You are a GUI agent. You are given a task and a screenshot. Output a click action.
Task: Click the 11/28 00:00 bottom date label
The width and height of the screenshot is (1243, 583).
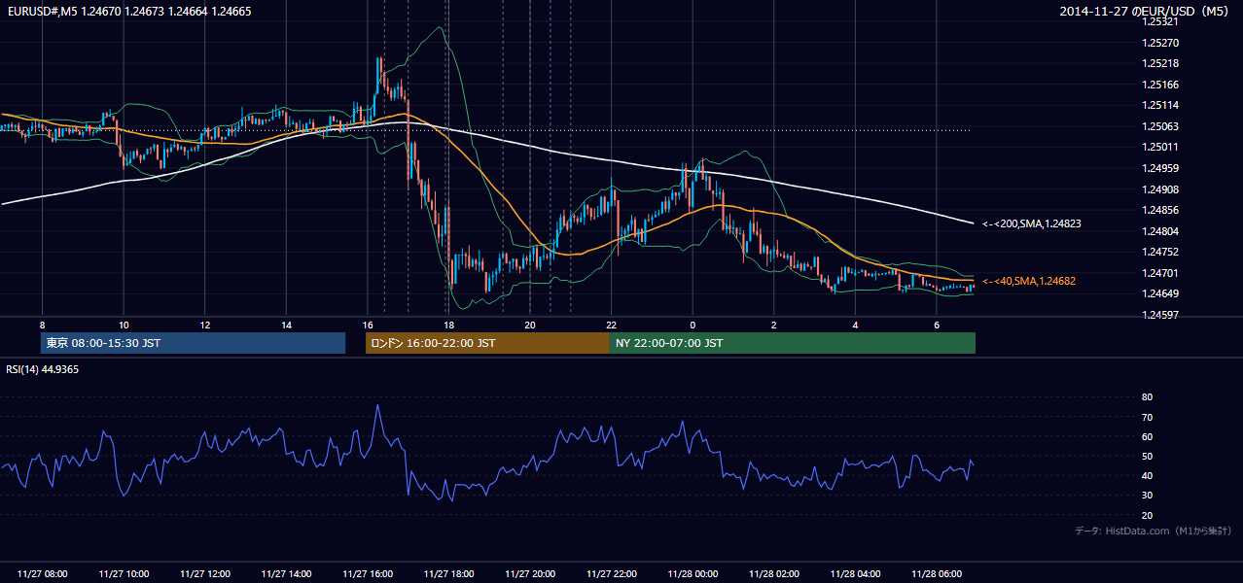click(x=693, y=574)
